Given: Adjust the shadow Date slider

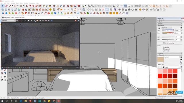Looking at the screenshot, I should (x=168, y=33).
